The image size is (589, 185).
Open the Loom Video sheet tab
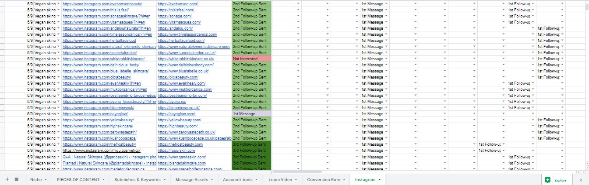(x=280, y=179)
